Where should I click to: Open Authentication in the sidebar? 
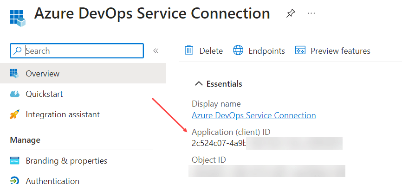point(52,180)
